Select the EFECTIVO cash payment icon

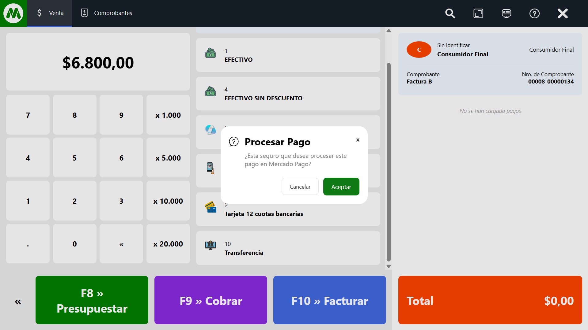tap(211, 53)
